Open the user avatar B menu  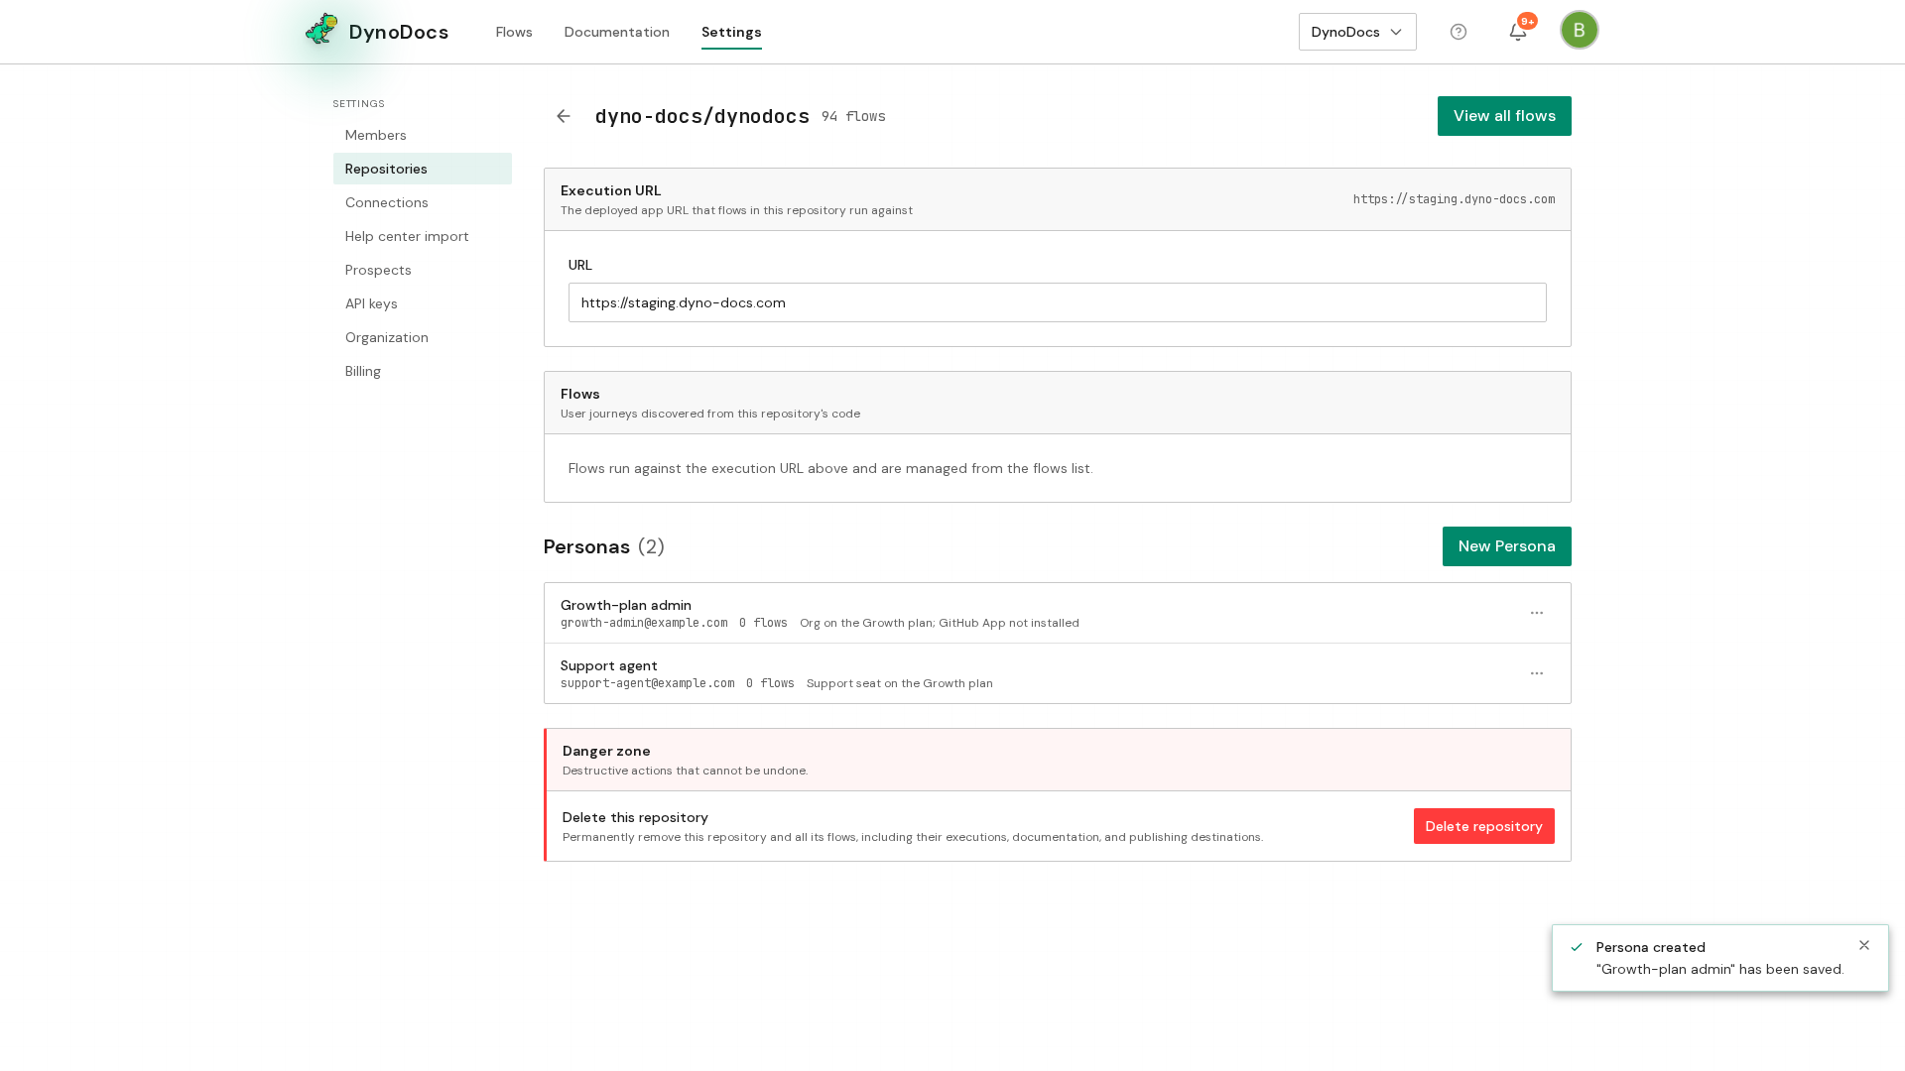tap(1580, 30)
